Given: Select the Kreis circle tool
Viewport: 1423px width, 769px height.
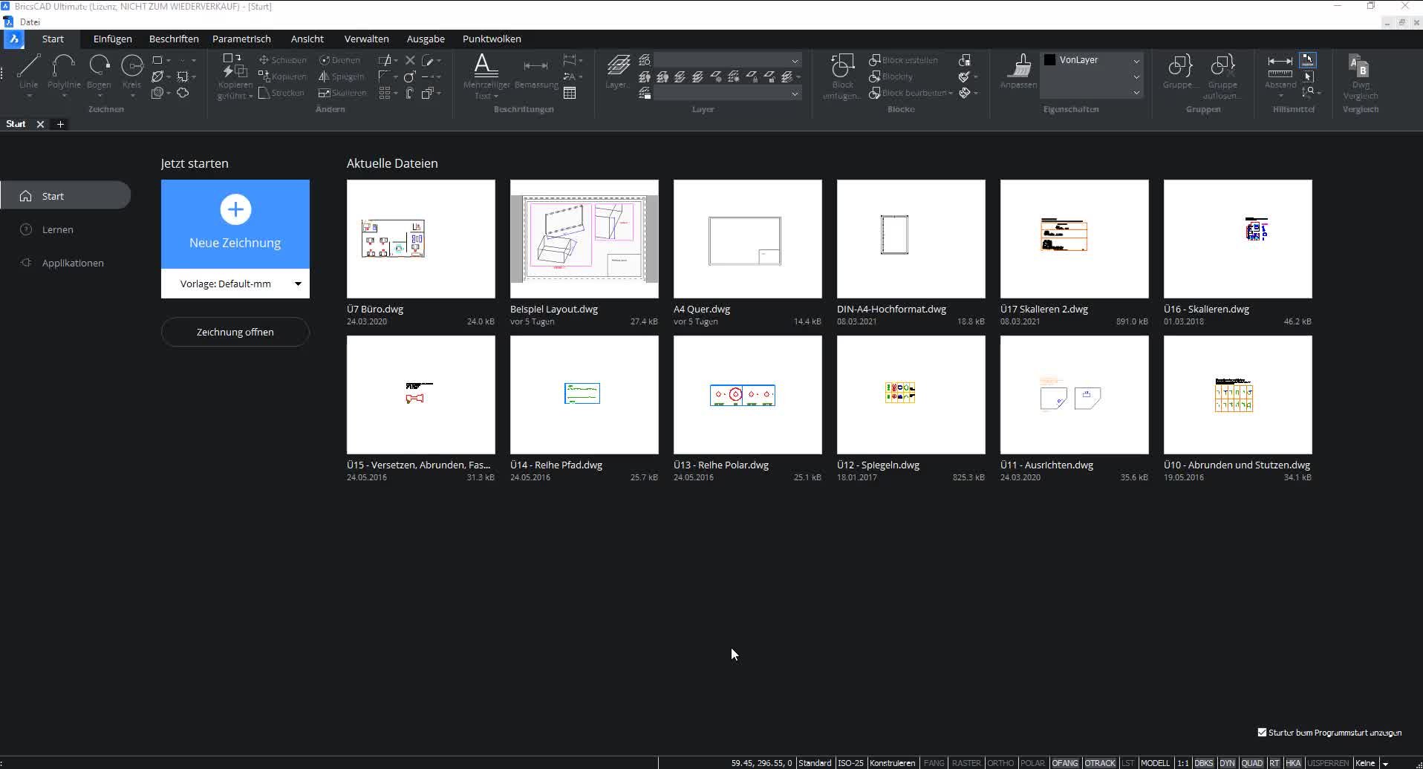Looking at the screenshot, I should 131,71.
